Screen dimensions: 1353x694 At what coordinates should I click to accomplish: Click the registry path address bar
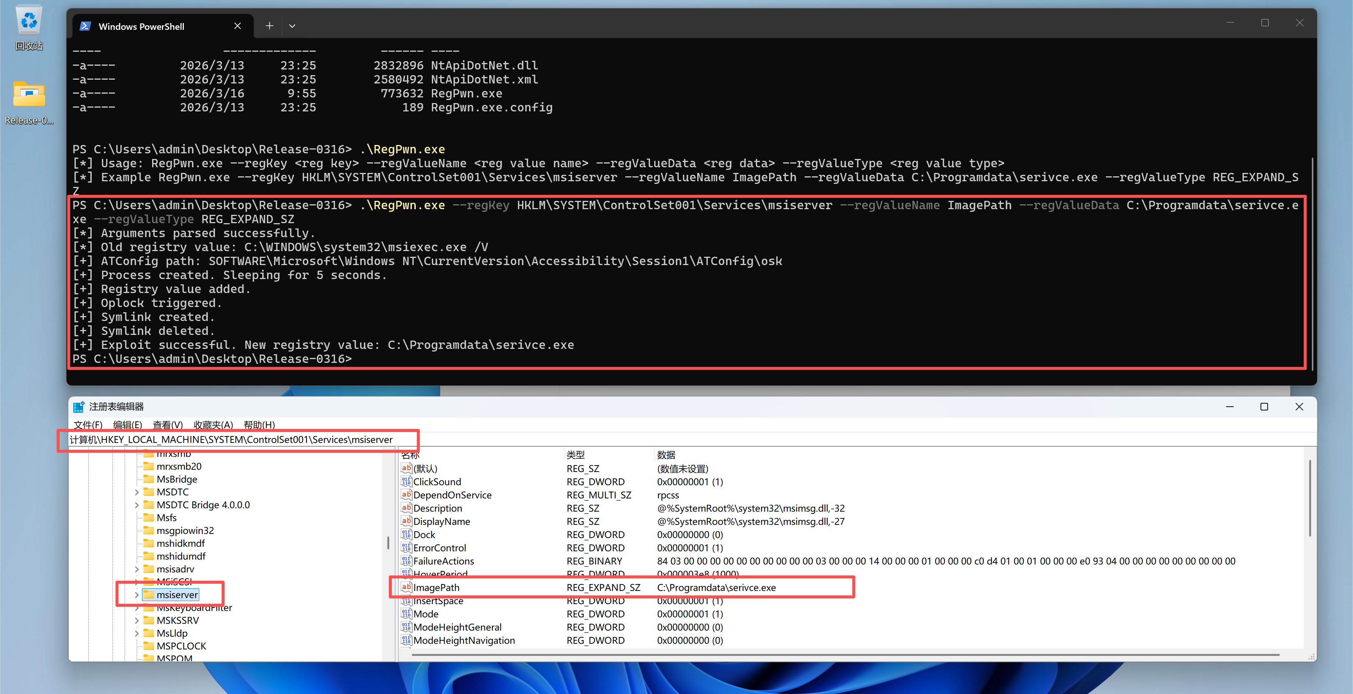point(231,439)
